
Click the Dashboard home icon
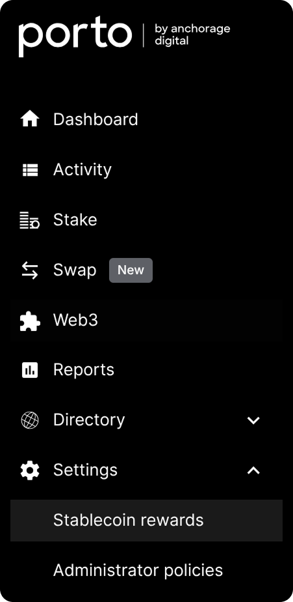(x=30, y=119)
